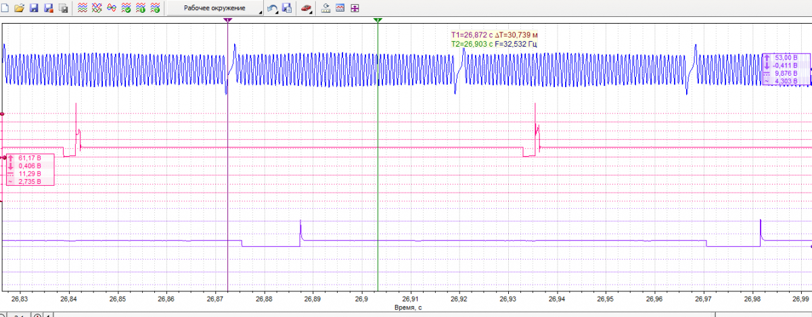Click the T1/T2 time readout text
812x317 pixels.
pos(495,39)
